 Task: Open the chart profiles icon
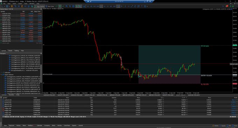7,6
